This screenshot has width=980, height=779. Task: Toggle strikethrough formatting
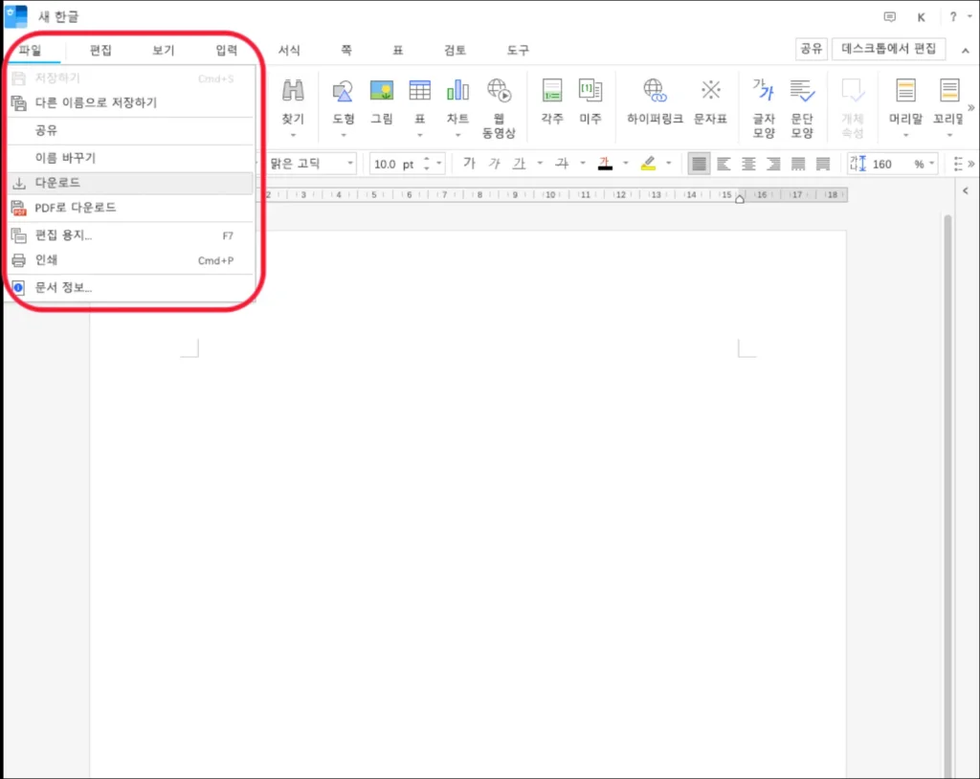click(562, 164)
